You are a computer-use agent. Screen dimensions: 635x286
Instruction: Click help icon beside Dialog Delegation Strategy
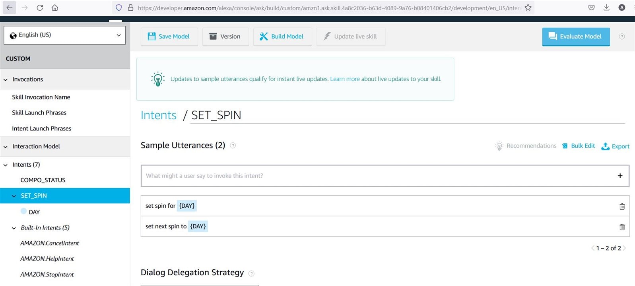click(251, 273)
